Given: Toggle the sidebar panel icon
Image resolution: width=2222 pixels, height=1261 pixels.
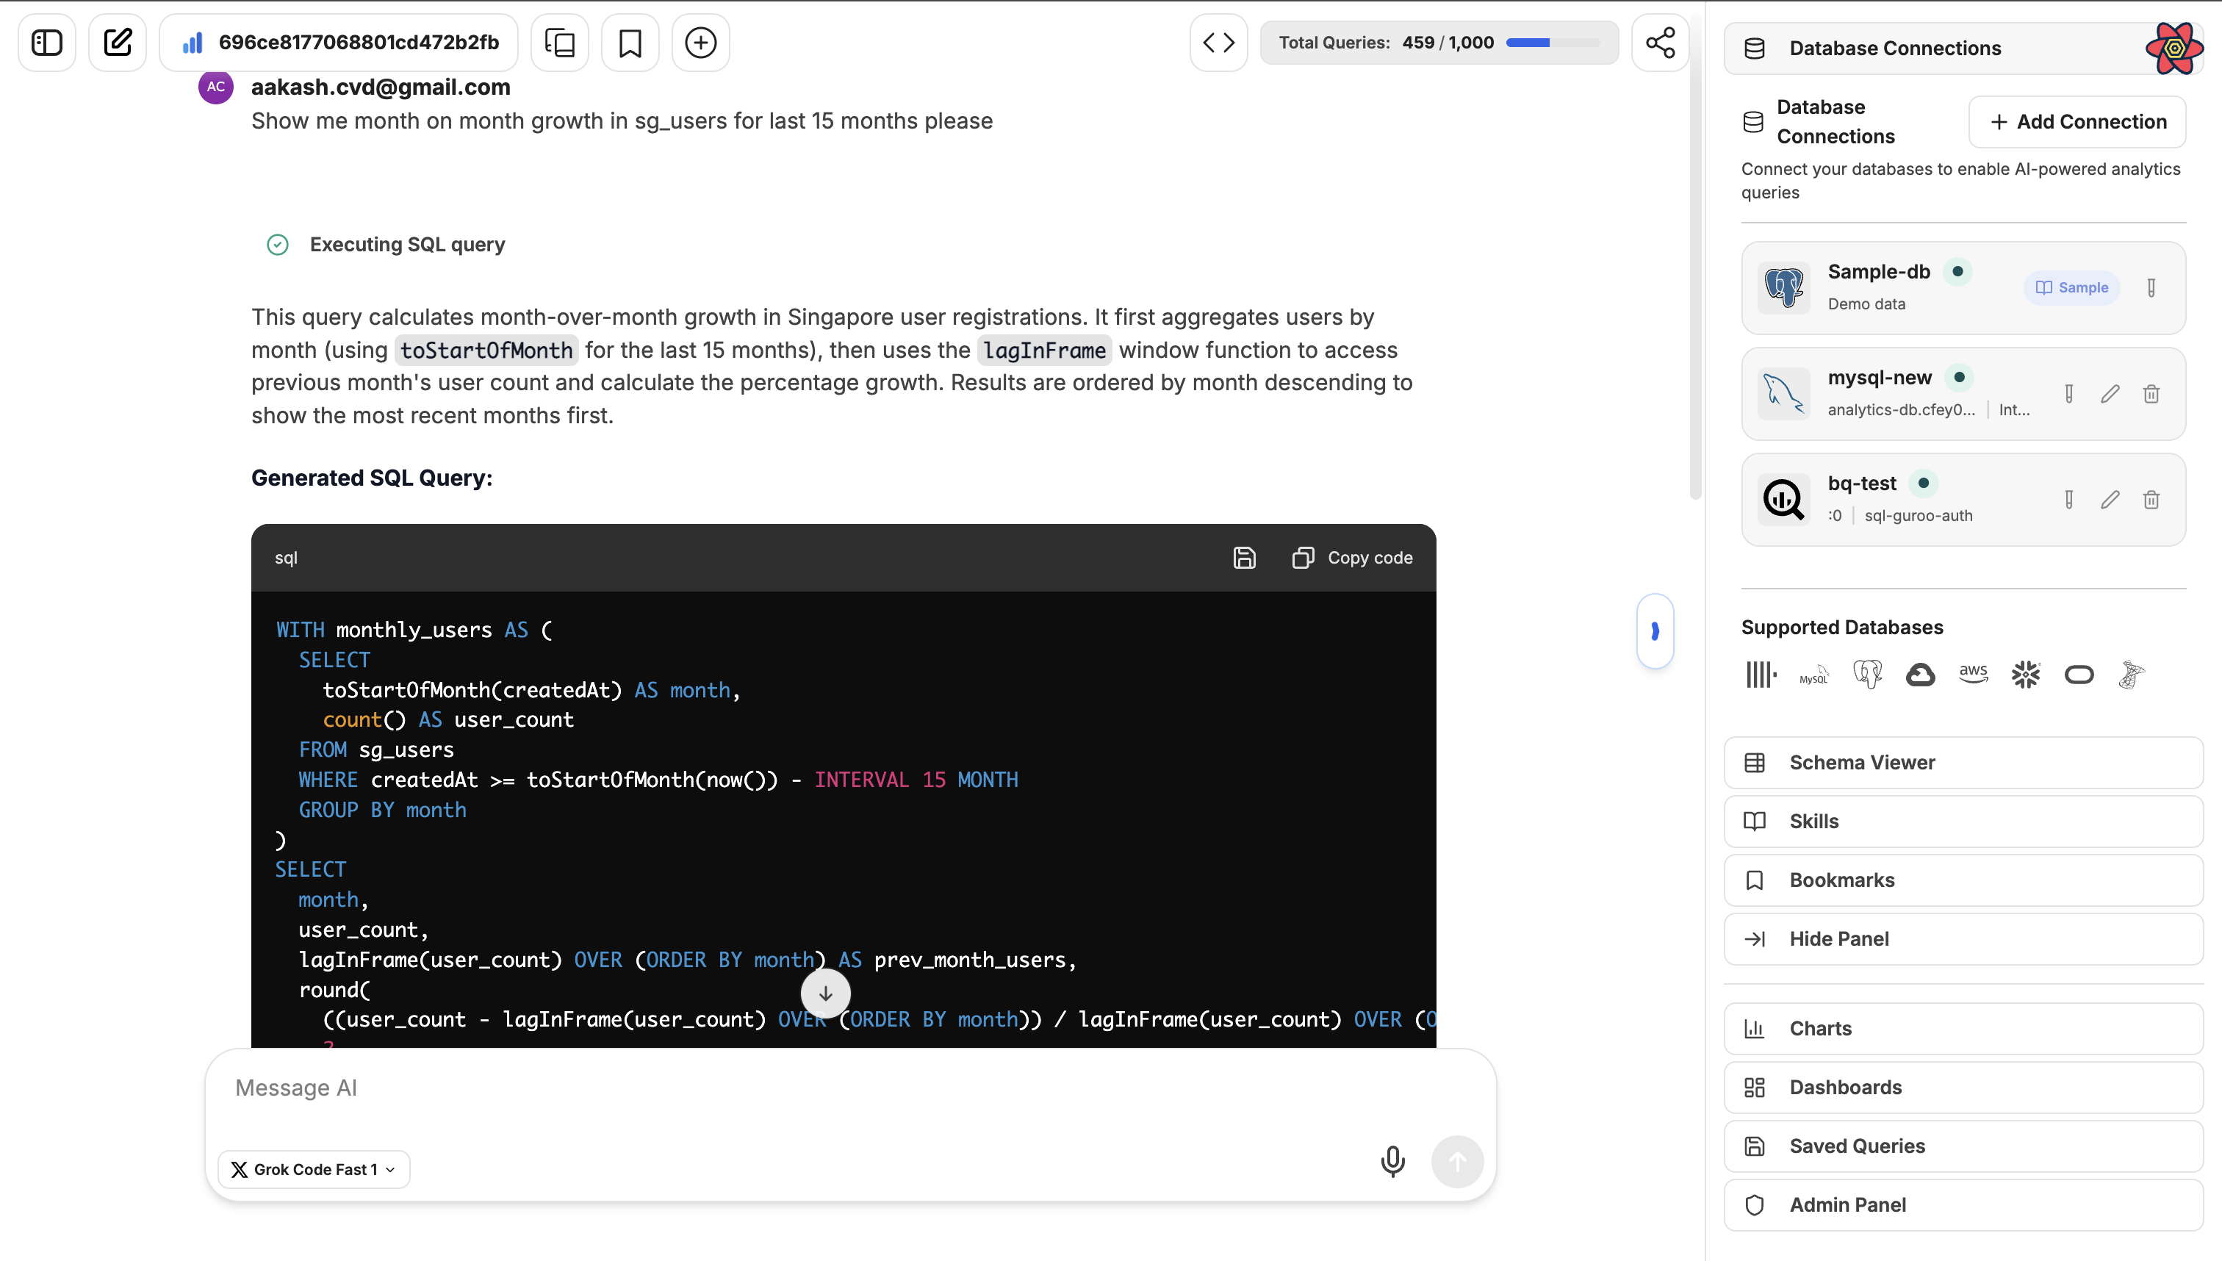Looking at the screenshot, I should [x=46, y=42].
